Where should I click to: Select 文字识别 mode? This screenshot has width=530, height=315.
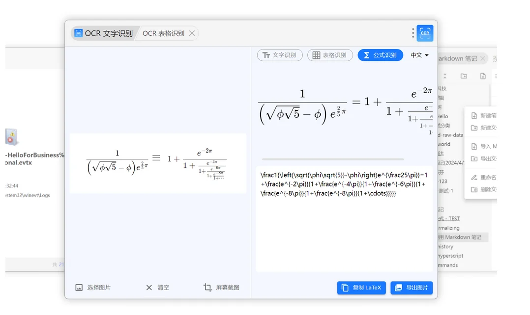280,55
